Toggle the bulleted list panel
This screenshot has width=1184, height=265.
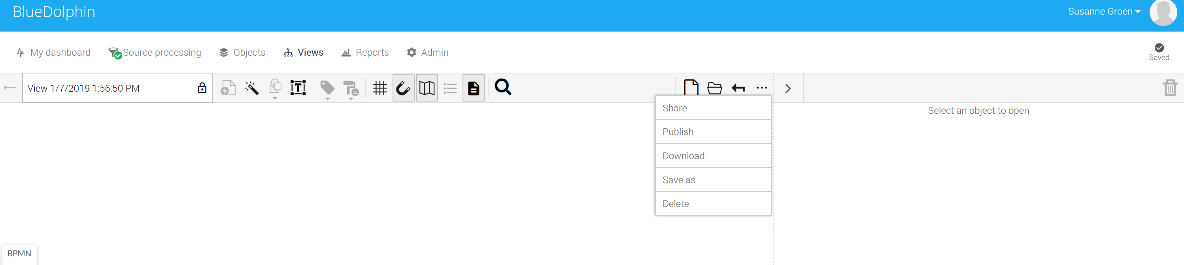click(450, 88)
